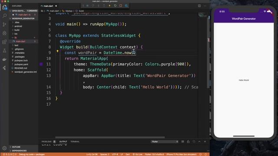Close the bottom panel
Screen dimensions: 278x156
pos(205,142)
